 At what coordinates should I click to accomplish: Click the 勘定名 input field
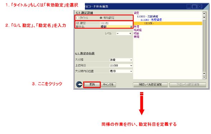pyautogui.click(x=116, y=27)
